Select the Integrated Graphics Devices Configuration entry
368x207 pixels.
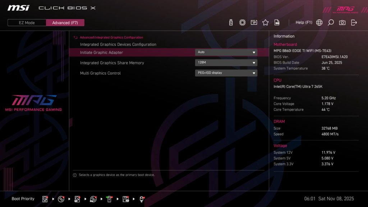(x=118, y=44)
